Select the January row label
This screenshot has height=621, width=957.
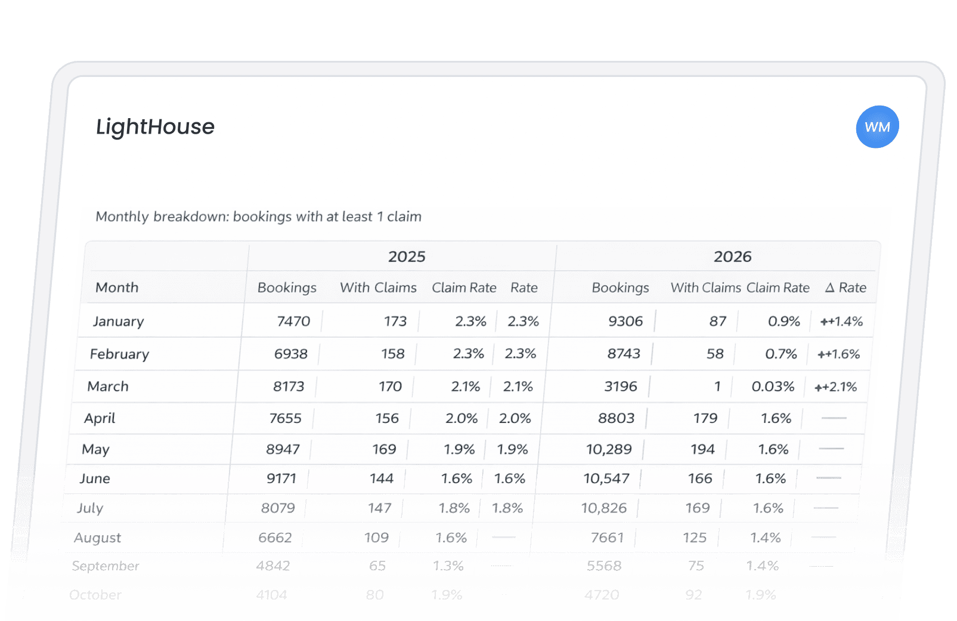tap(118, 322)
